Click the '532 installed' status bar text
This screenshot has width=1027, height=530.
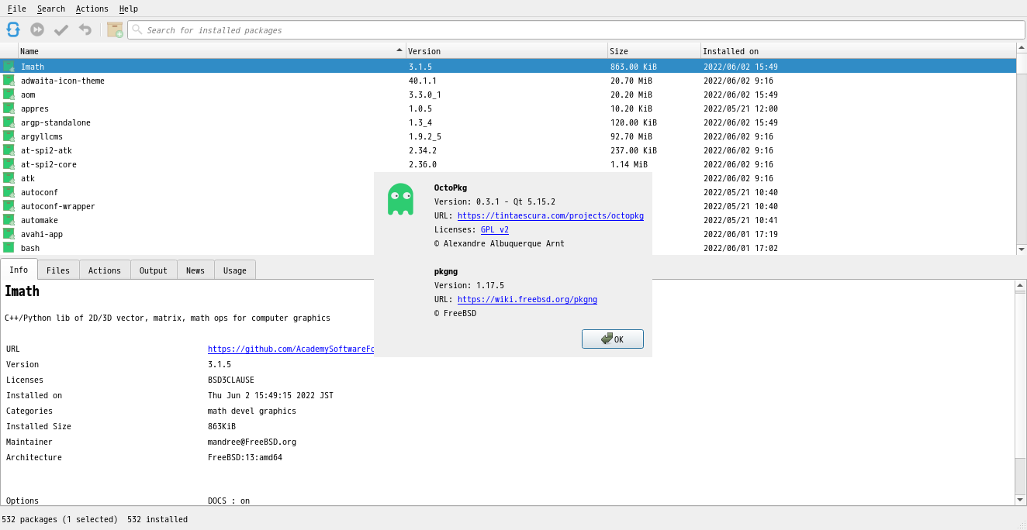pyautogui.click(x=157, y=519)
